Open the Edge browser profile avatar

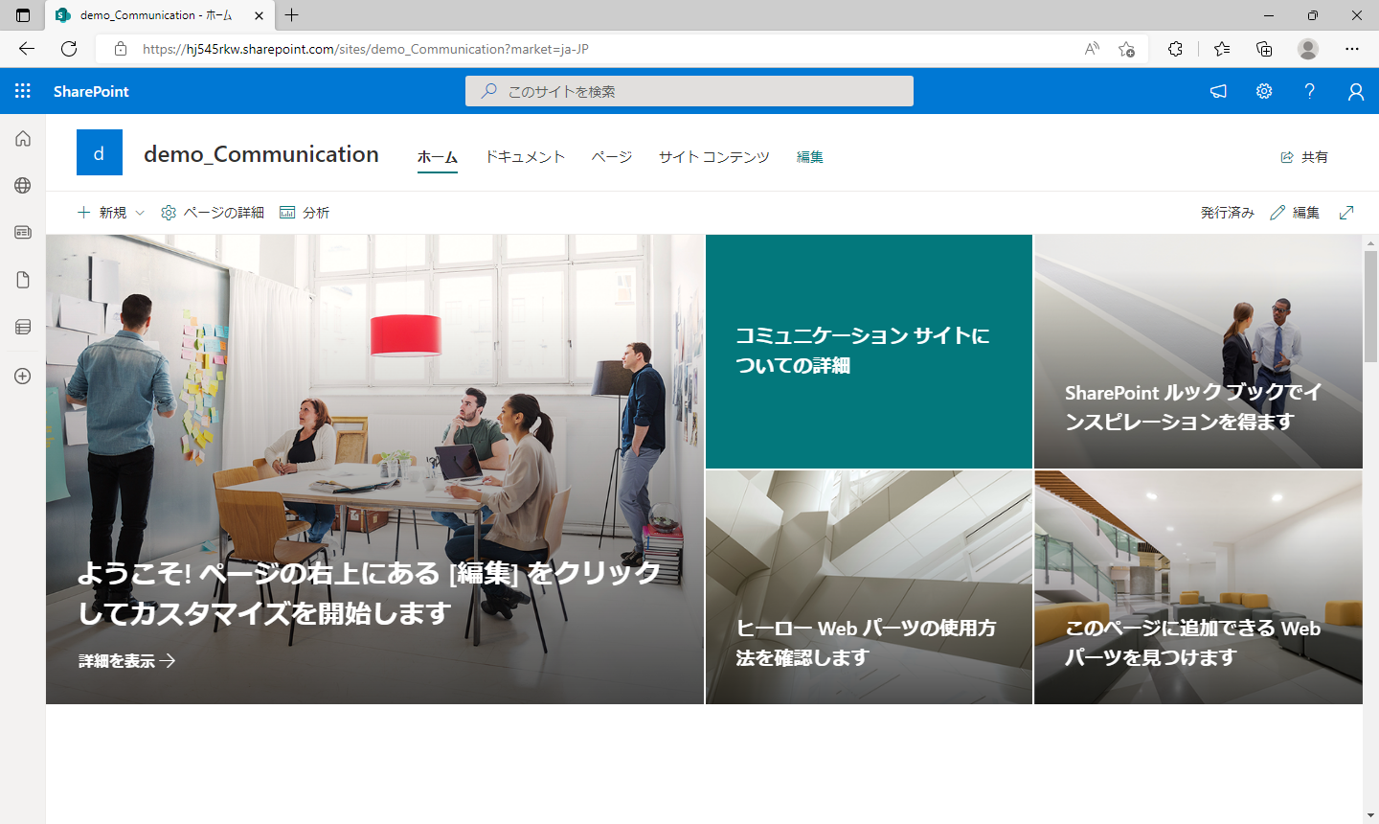click(1308, 49)
